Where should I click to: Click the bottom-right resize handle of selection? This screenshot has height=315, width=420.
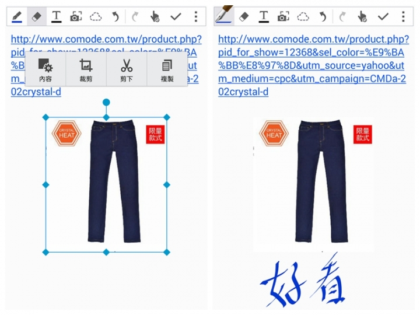click(167, 252)
